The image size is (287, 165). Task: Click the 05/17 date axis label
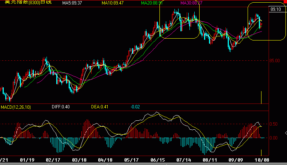131,160
